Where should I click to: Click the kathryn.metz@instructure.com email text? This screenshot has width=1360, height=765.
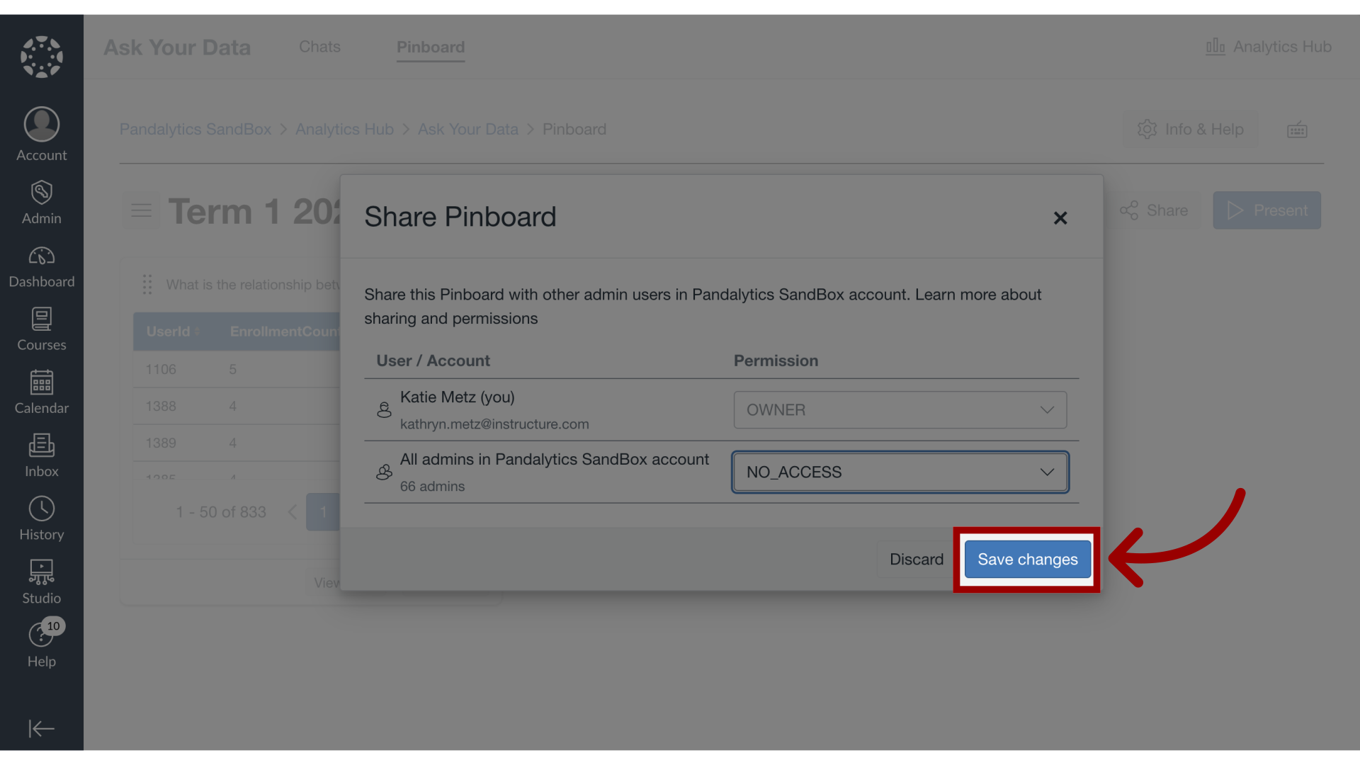494,424
